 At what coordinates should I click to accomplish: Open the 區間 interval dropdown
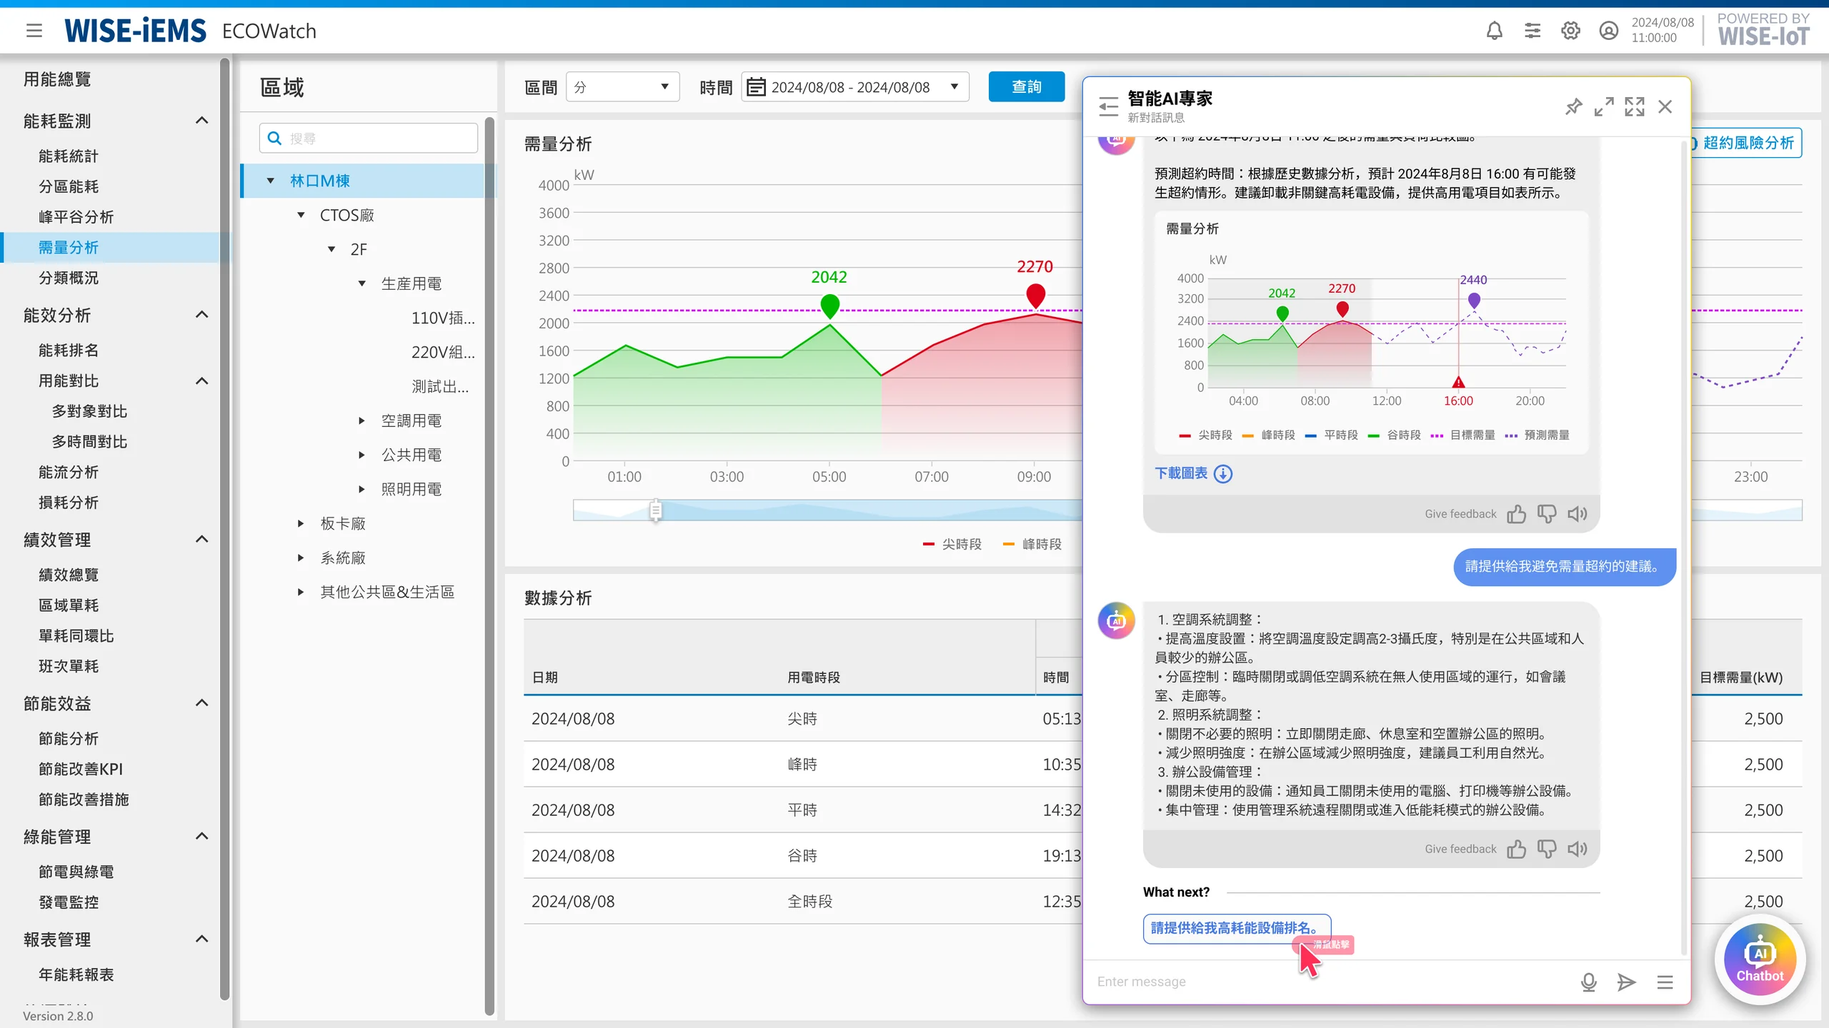[622, 87]
